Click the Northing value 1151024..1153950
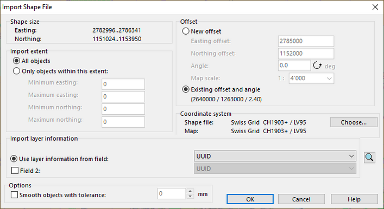The width and height of the screenshot is (384, 209). [117, 39]
